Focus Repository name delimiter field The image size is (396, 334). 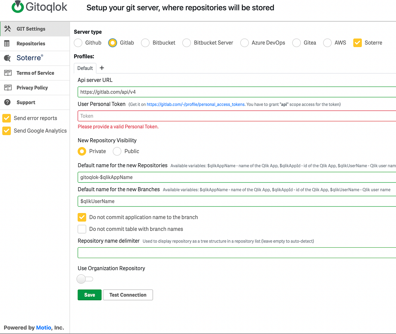coord(237,253)
